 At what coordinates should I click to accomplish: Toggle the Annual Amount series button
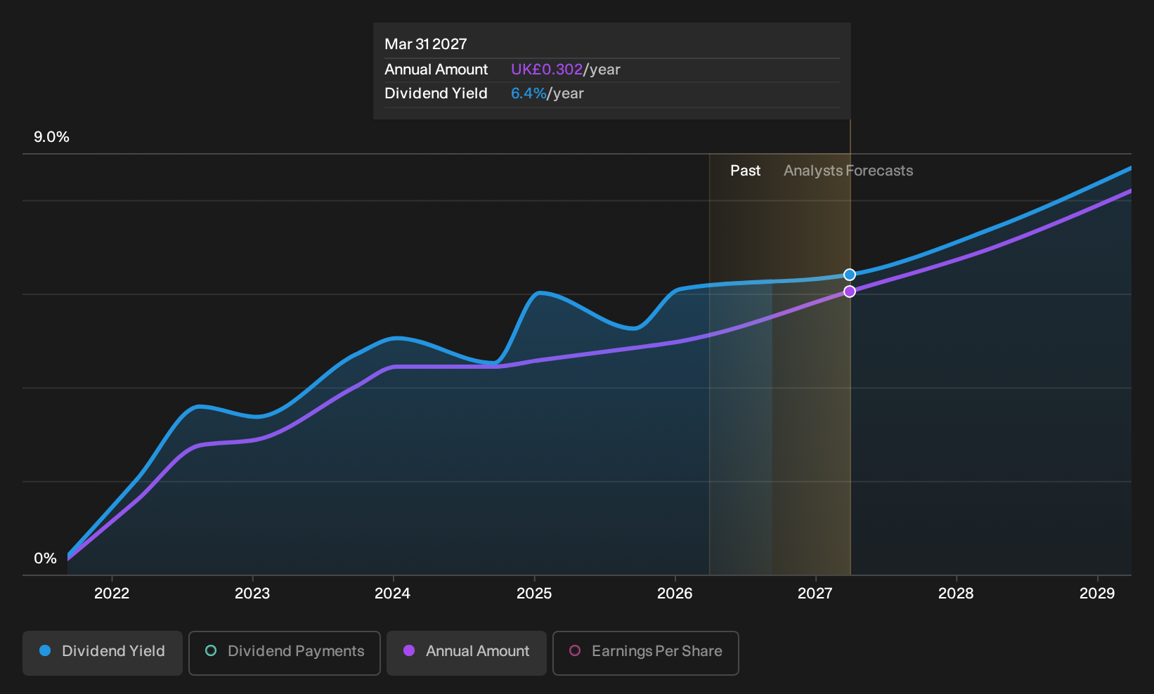point(467,653)
